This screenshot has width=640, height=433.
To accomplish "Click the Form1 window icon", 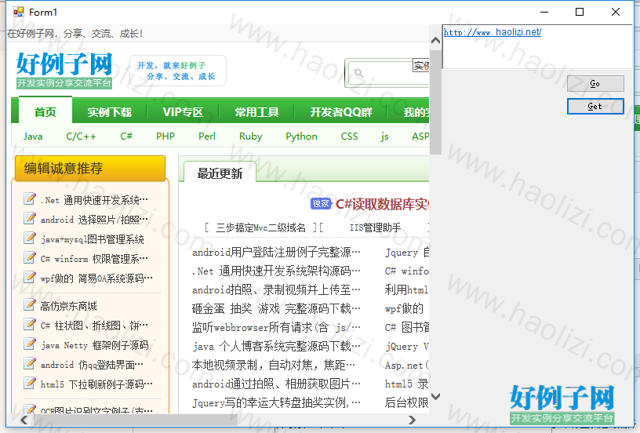I will click(18, 13).
